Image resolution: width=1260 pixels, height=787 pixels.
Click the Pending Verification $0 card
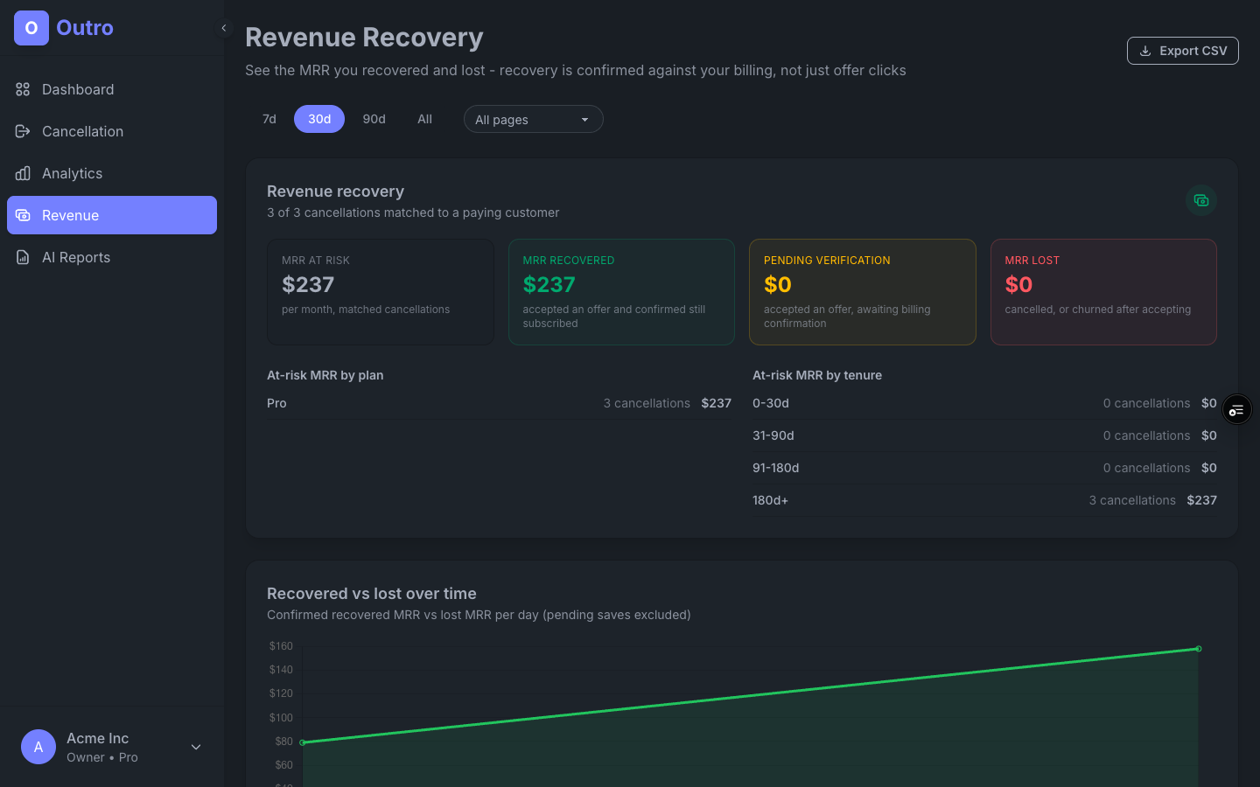pyautogui.click(x=863, y=292)
